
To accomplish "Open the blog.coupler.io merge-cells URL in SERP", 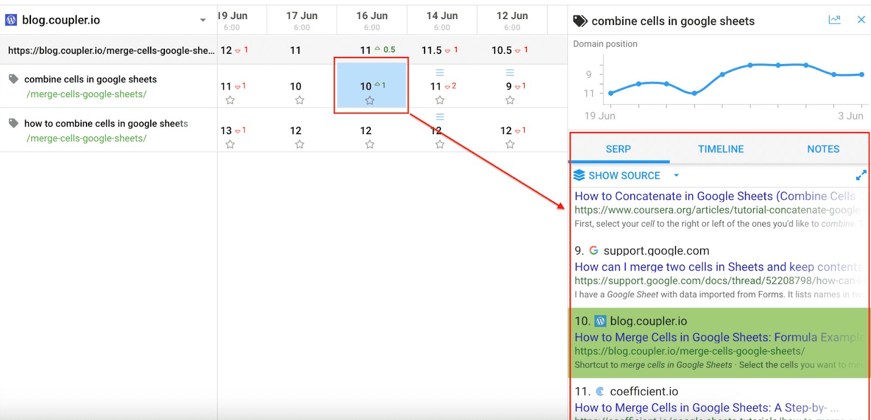I will point(690,352).
